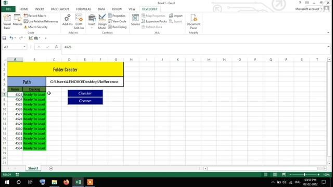Start Record Macro
Image resolution: width=333 pixels, height=187 pixels.
coord(35,16)
